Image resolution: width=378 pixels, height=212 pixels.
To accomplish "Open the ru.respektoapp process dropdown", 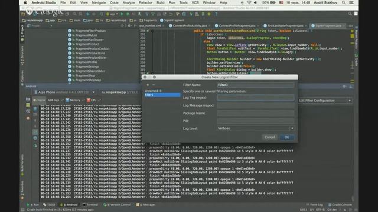I will tap(120, 92).
